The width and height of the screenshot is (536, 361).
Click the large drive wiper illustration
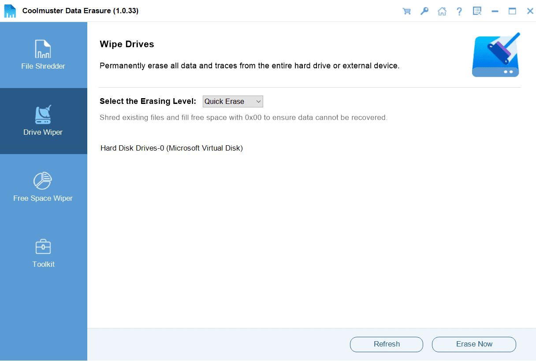(495, 55)
